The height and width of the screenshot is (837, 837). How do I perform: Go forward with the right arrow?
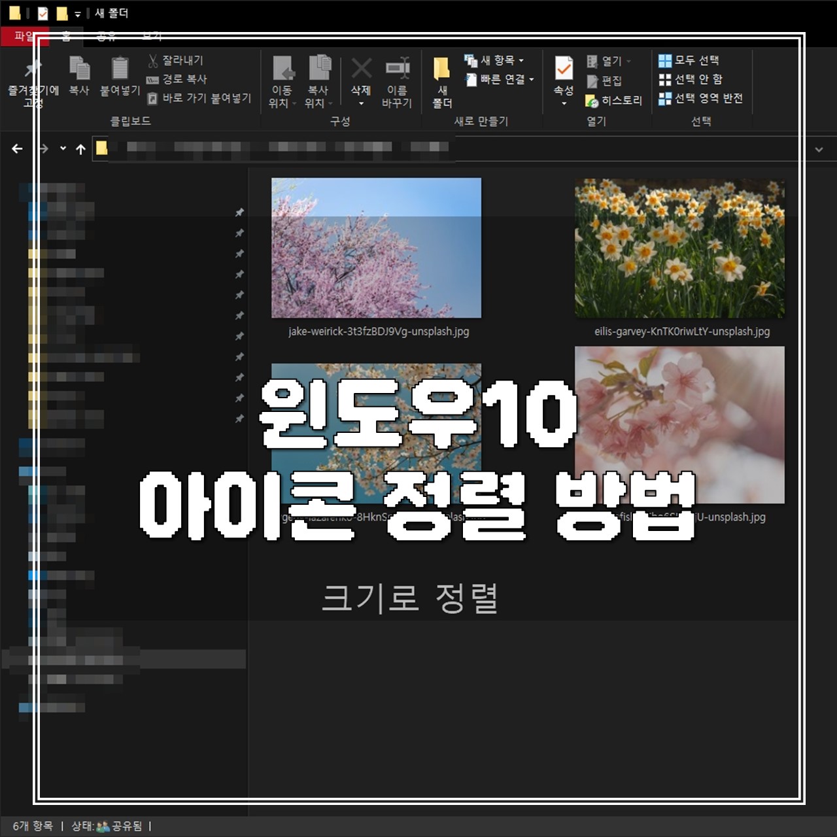pos(43,149)
